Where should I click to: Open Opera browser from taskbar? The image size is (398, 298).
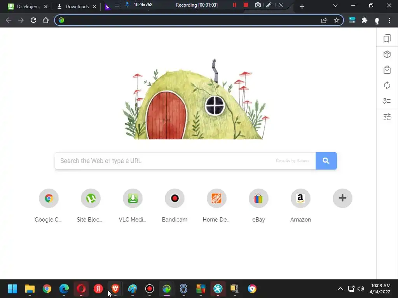click(x=81, y=289)
